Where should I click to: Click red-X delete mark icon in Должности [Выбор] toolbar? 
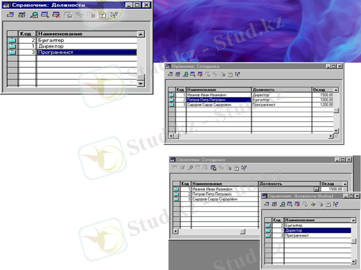297,204
